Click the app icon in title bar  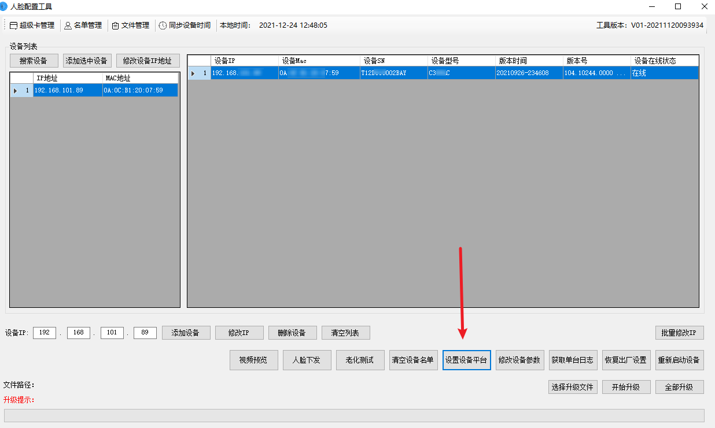pos(4,6)
